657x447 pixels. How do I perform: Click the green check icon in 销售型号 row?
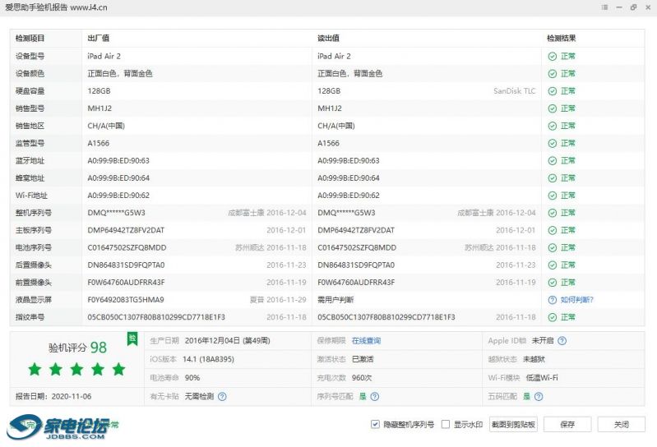click(x=553, y=108)
